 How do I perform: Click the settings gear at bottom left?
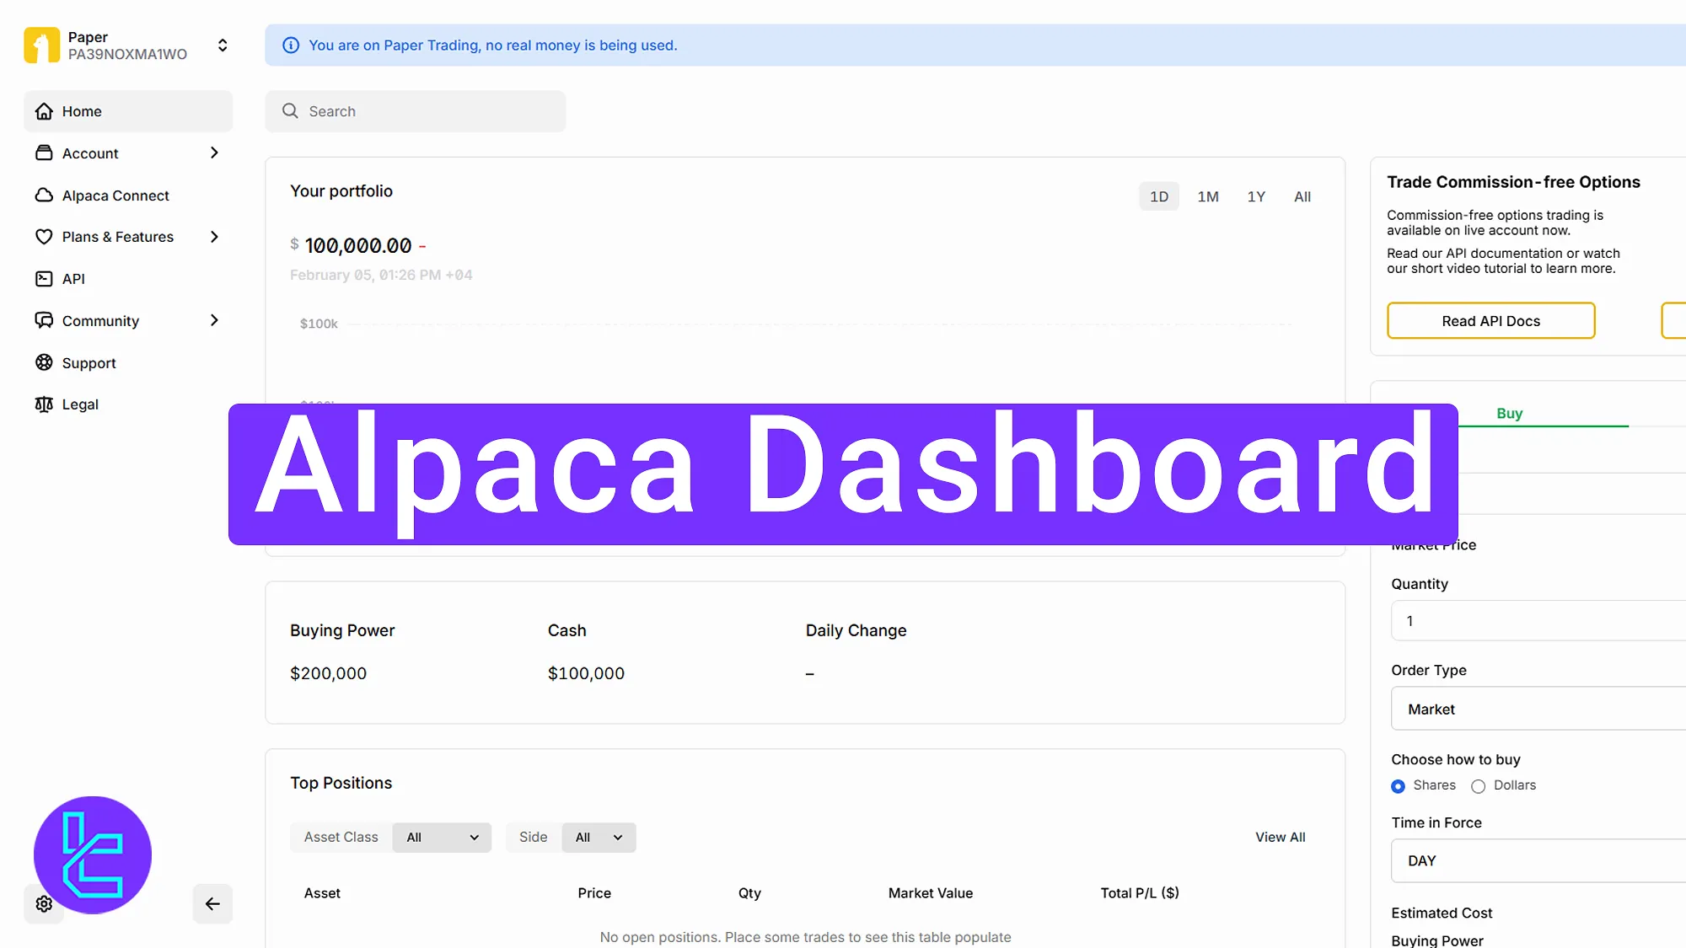point(44,903)
